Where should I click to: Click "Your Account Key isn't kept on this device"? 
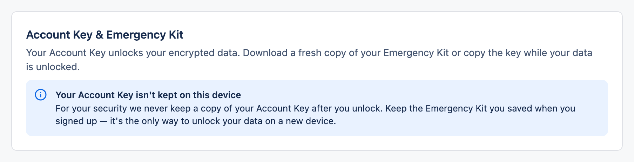coord(148,95)
